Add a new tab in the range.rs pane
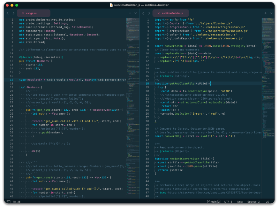 (x=130, y=13)
